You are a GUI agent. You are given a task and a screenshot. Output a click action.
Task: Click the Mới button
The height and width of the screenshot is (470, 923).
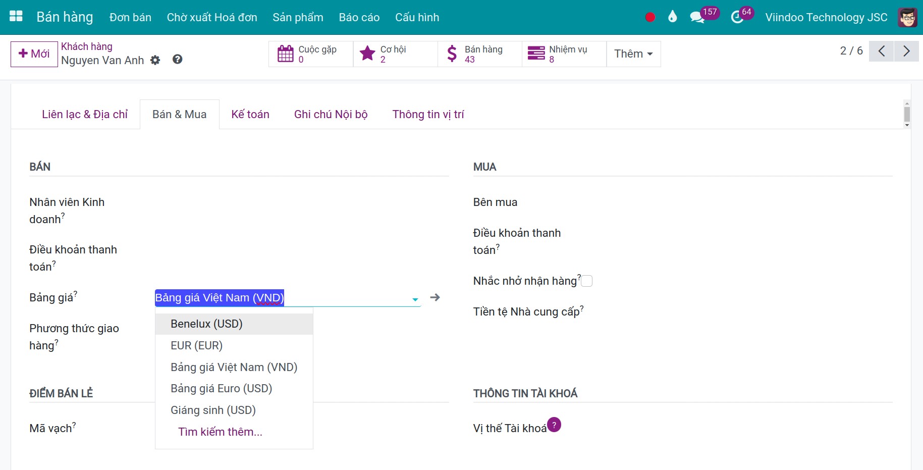click(34, 54)
